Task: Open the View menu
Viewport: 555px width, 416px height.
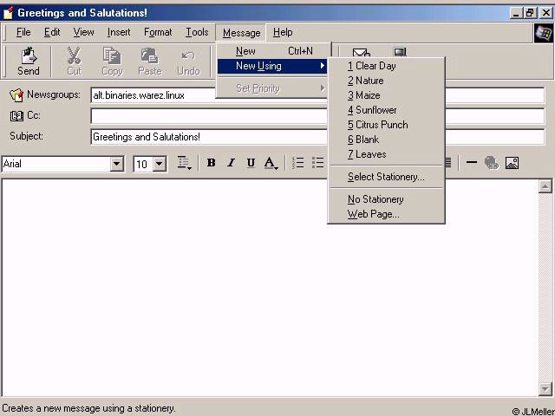Action: [x=83, y=32]
